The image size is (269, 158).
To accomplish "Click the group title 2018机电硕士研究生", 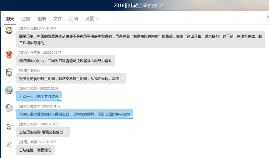I will click(135, 5).
